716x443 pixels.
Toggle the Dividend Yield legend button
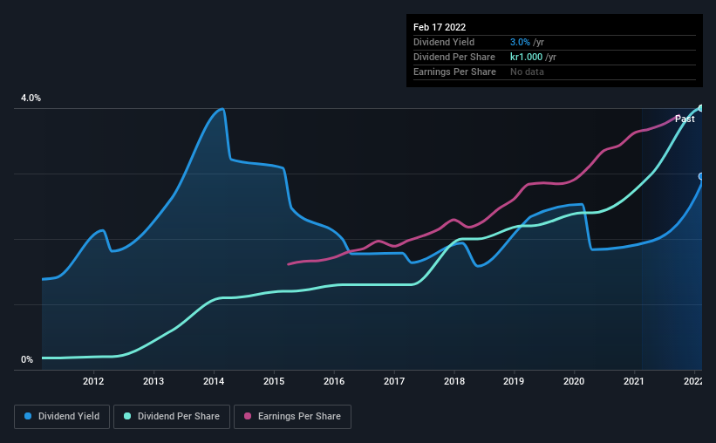point(62,417)
